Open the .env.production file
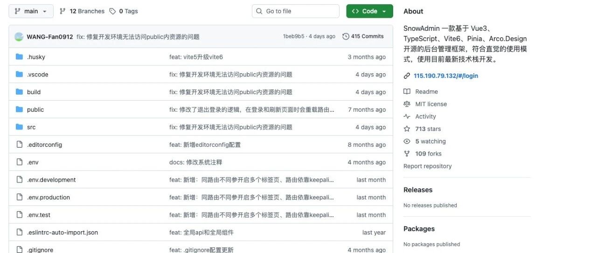 coord(49,198)
